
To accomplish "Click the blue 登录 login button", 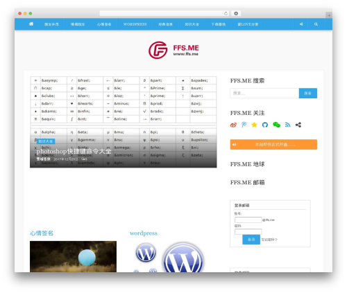I will pos(251,240).
